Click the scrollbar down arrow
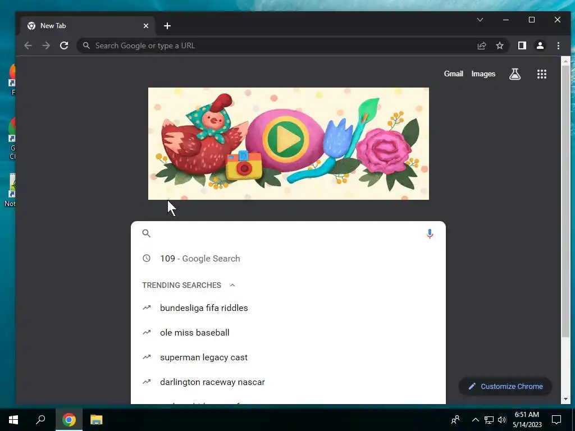Screen dimensions: 575x431 pos(565,399)
